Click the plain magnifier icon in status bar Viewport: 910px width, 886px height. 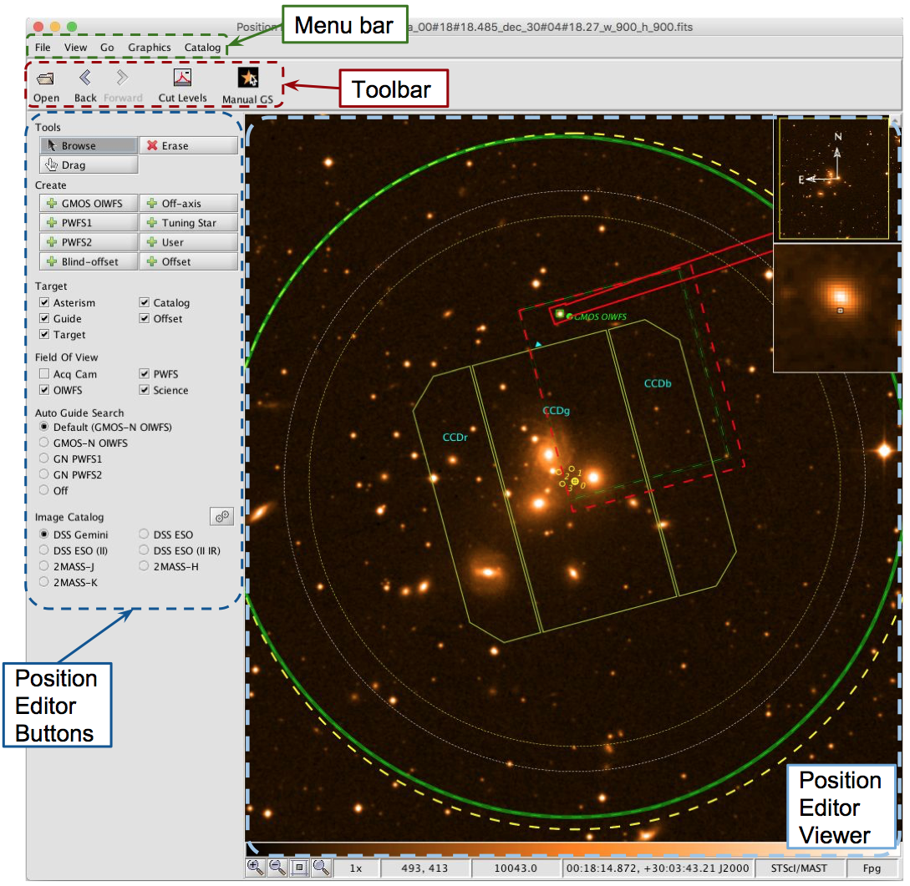tap(321, 868)
